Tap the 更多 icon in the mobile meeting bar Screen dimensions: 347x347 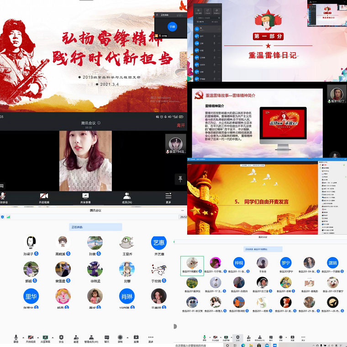pos(168,197)
